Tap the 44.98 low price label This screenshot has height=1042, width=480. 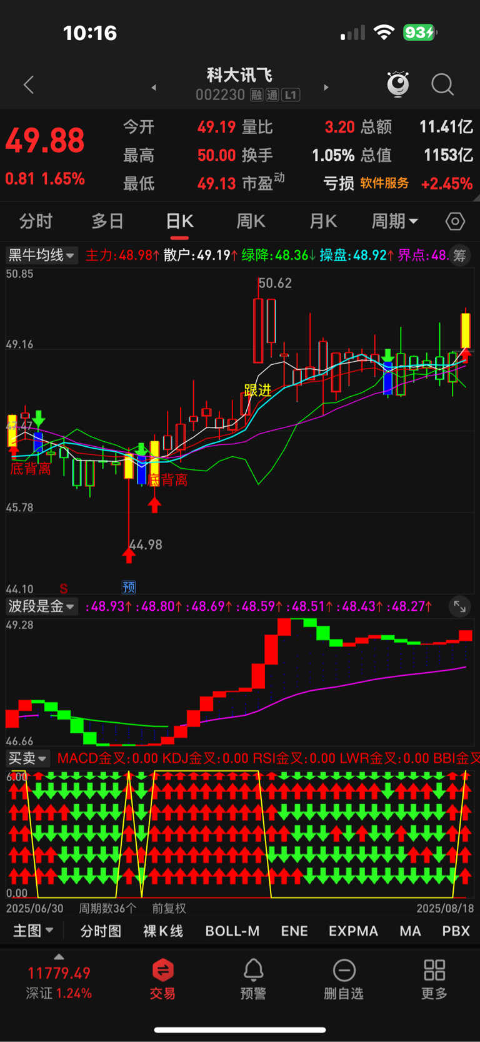(x=146, y=545)
